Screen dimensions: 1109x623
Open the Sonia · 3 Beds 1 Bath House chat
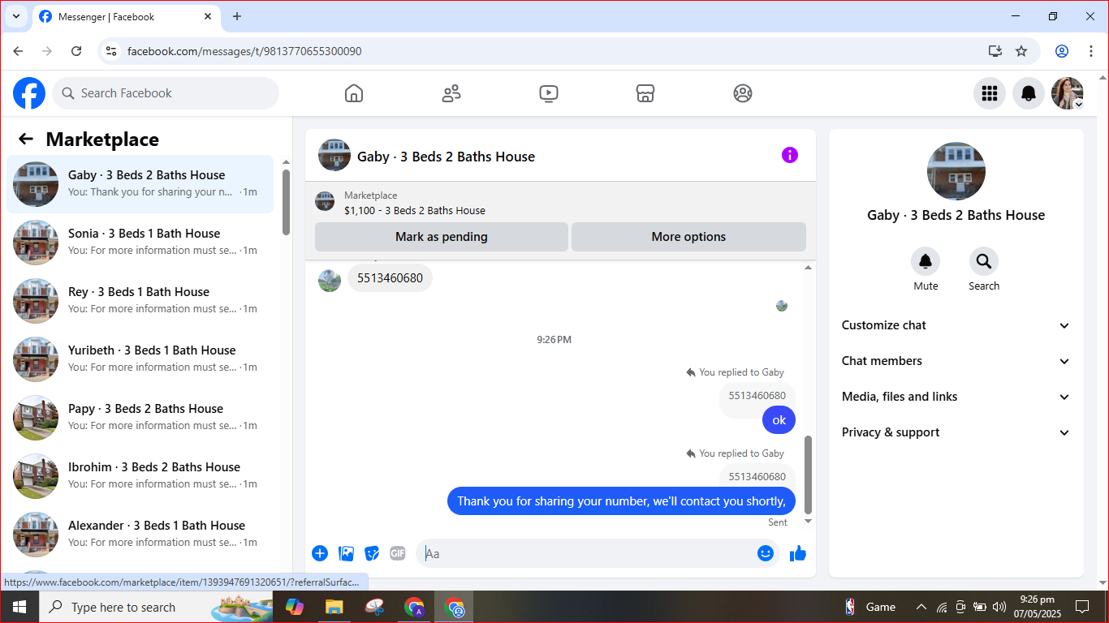140,243
